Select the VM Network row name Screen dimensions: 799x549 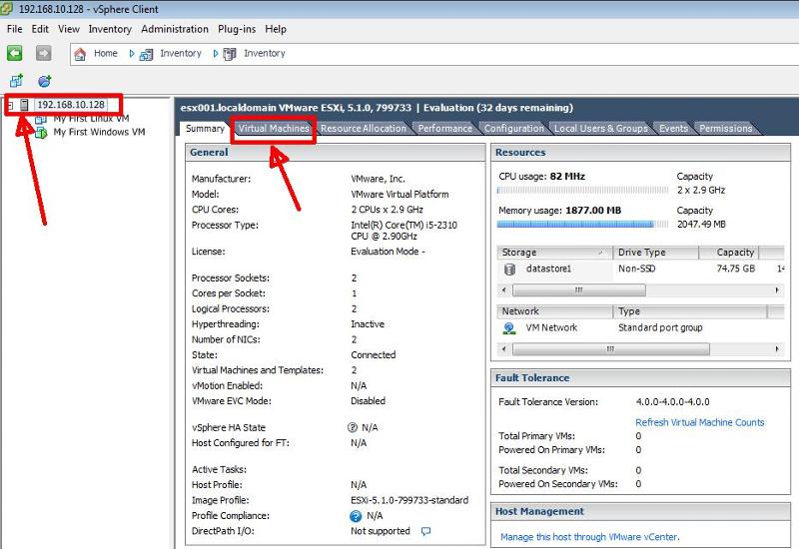pyautogui.click(x=551, y=327)
